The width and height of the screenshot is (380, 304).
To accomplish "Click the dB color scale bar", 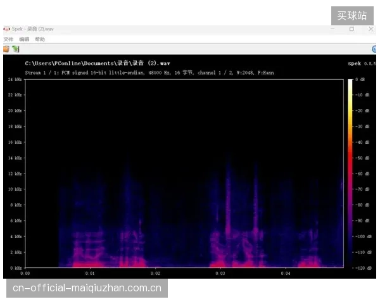I will click(x=350, y=174).
